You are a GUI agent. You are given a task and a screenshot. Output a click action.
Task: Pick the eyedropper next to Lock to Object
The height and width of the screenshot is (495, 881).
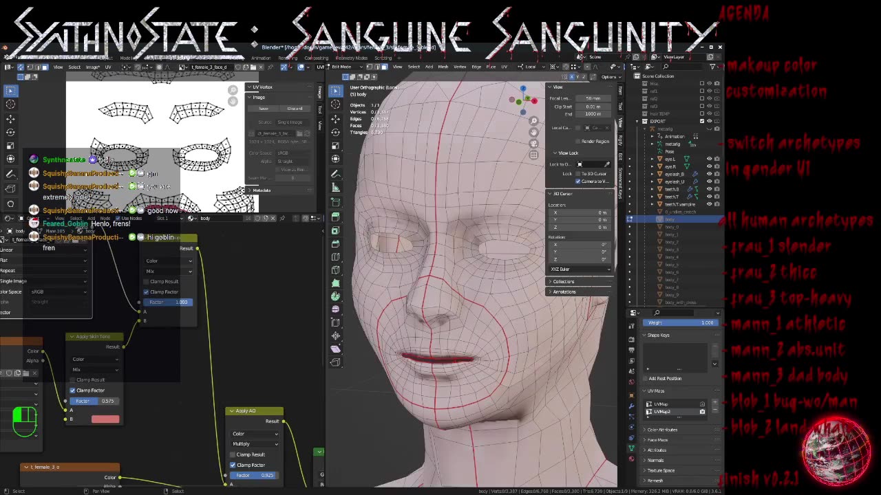607,164
